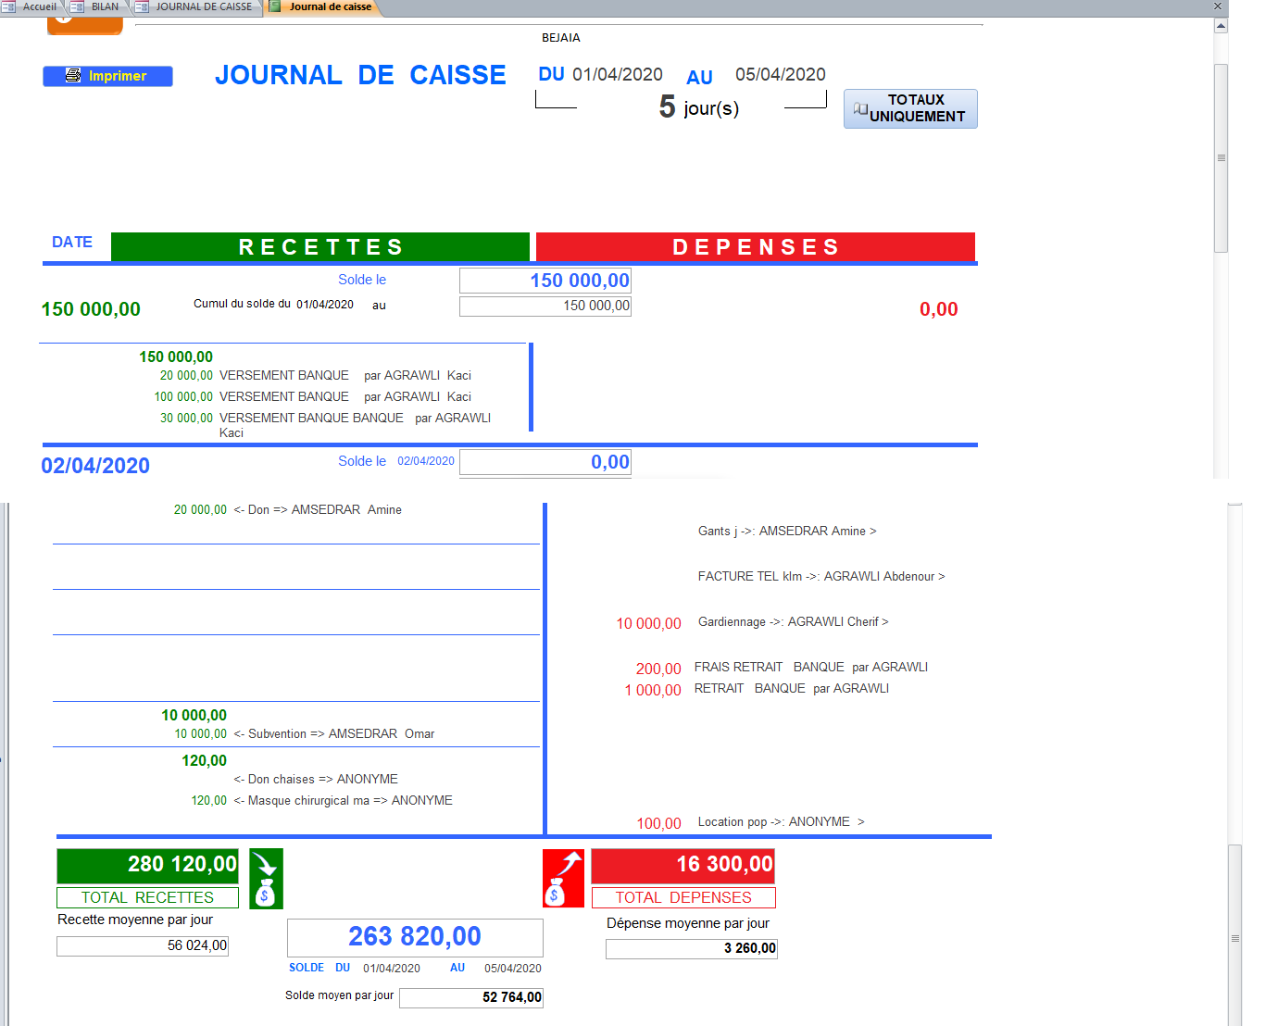Select the Don AMSEDRAR Amine receipt line
This screenshot has width=1265, height=1026.
click(288, 510)
